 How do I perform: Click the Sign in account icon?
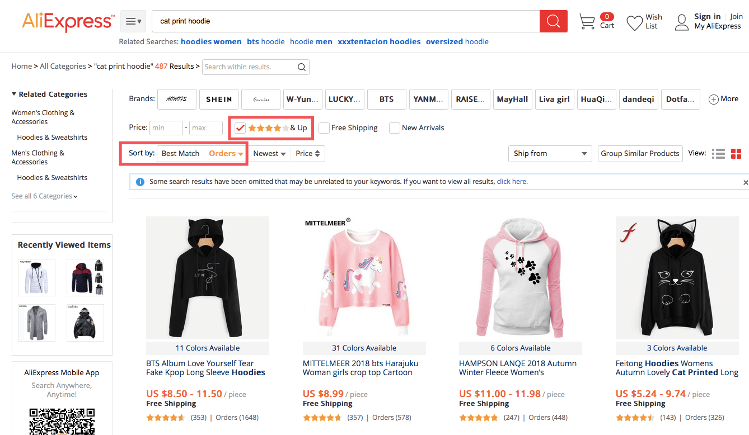tap(681, 22)
